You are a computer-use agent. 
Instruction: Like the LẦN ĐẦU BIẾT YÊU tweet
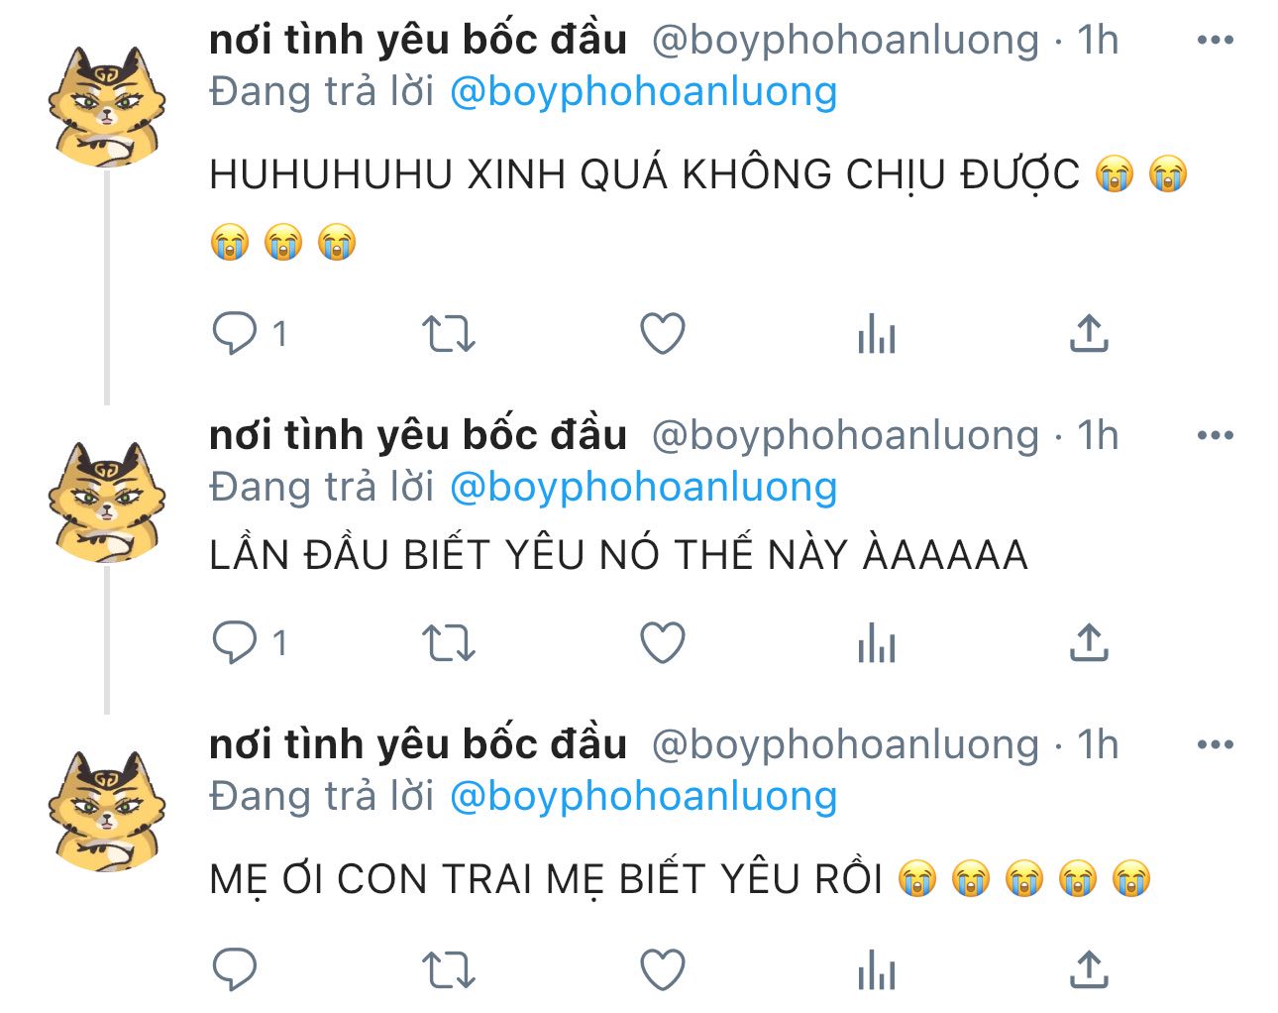pos(663,643)
